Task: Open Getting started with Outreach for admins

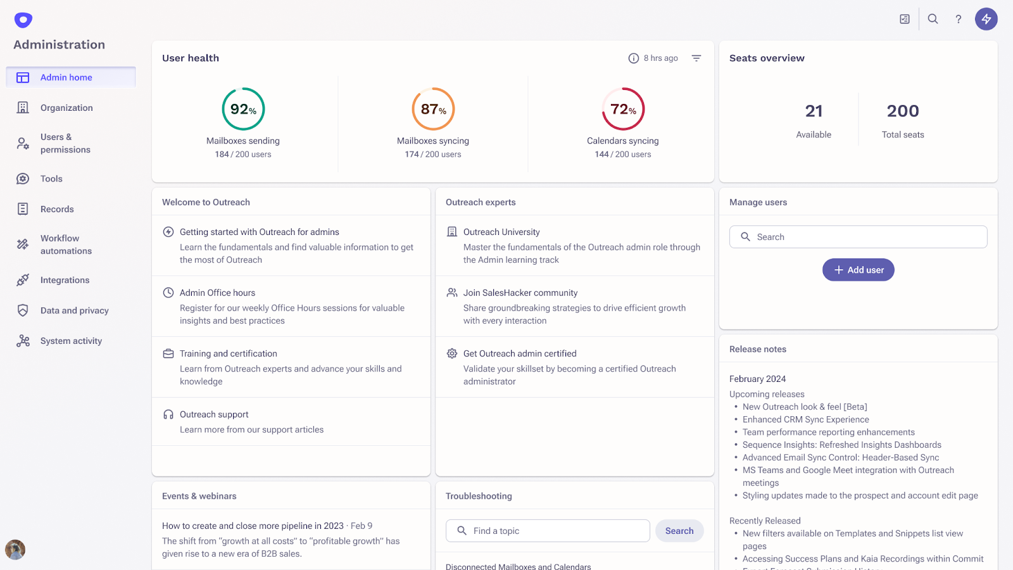Action: 260,232
